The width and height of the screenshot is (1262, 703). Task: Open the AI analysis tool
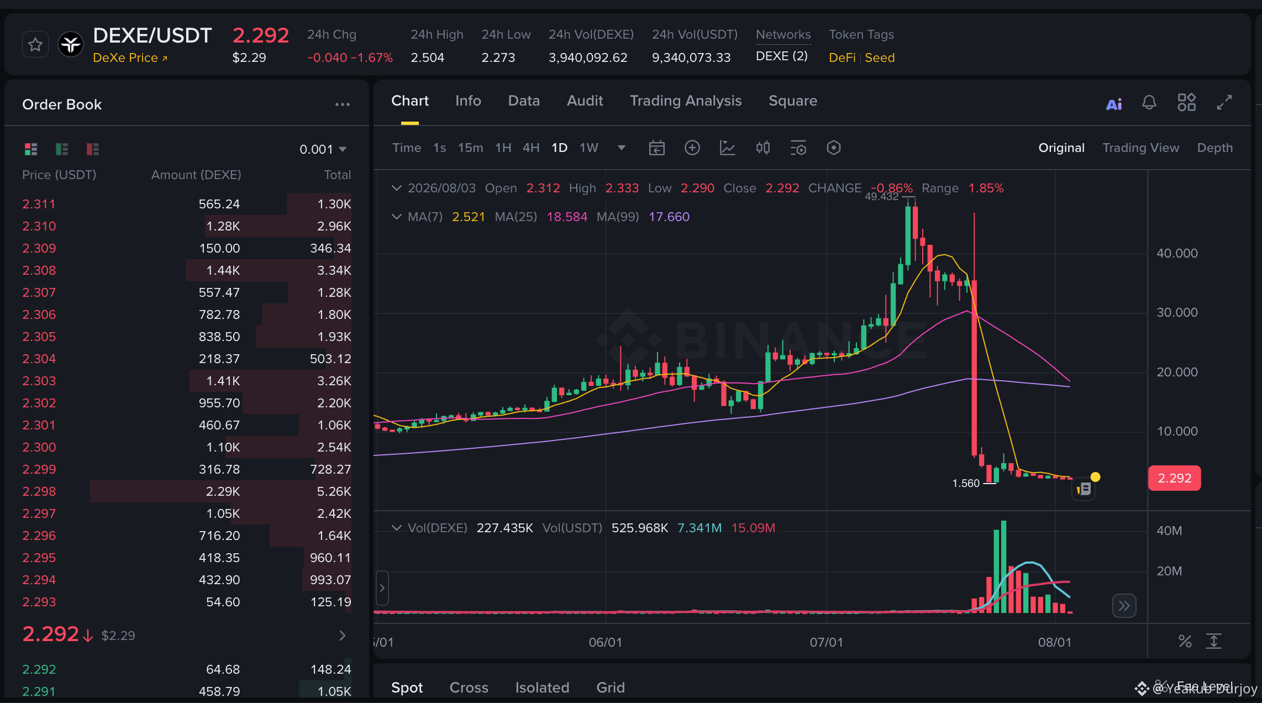[x=1114, y=103]
